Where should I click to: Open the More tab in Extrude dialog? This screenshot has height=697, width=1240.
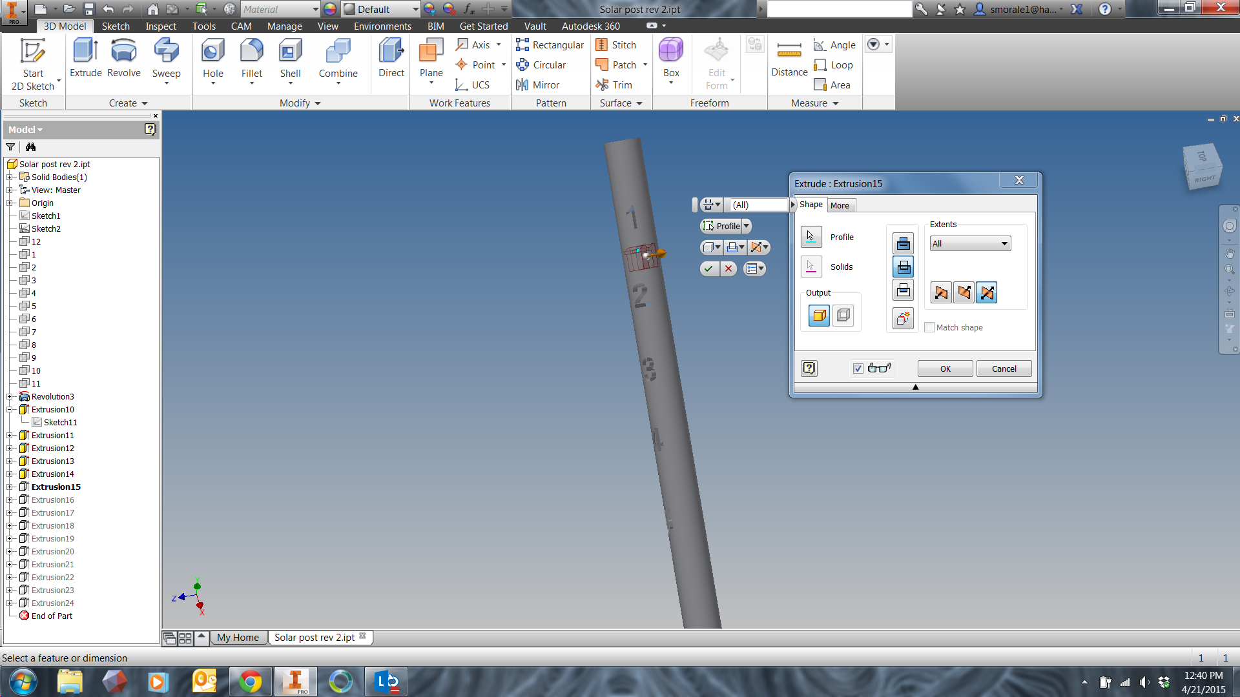[x=841, y=205]
